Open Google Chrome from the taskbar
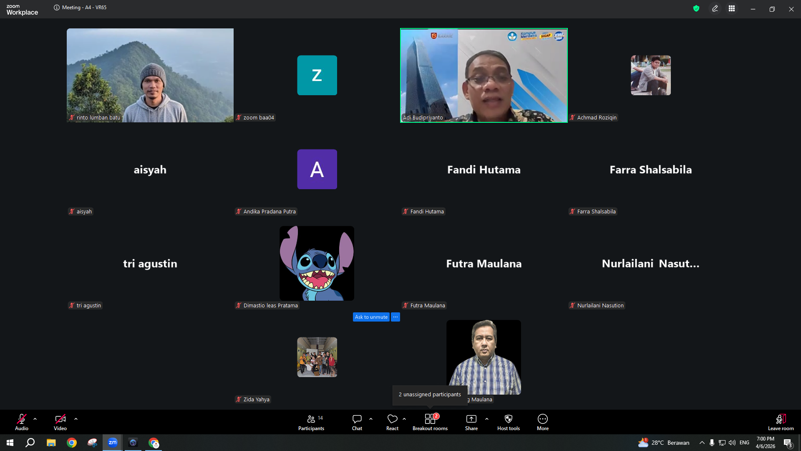 (x=72, y=443)
